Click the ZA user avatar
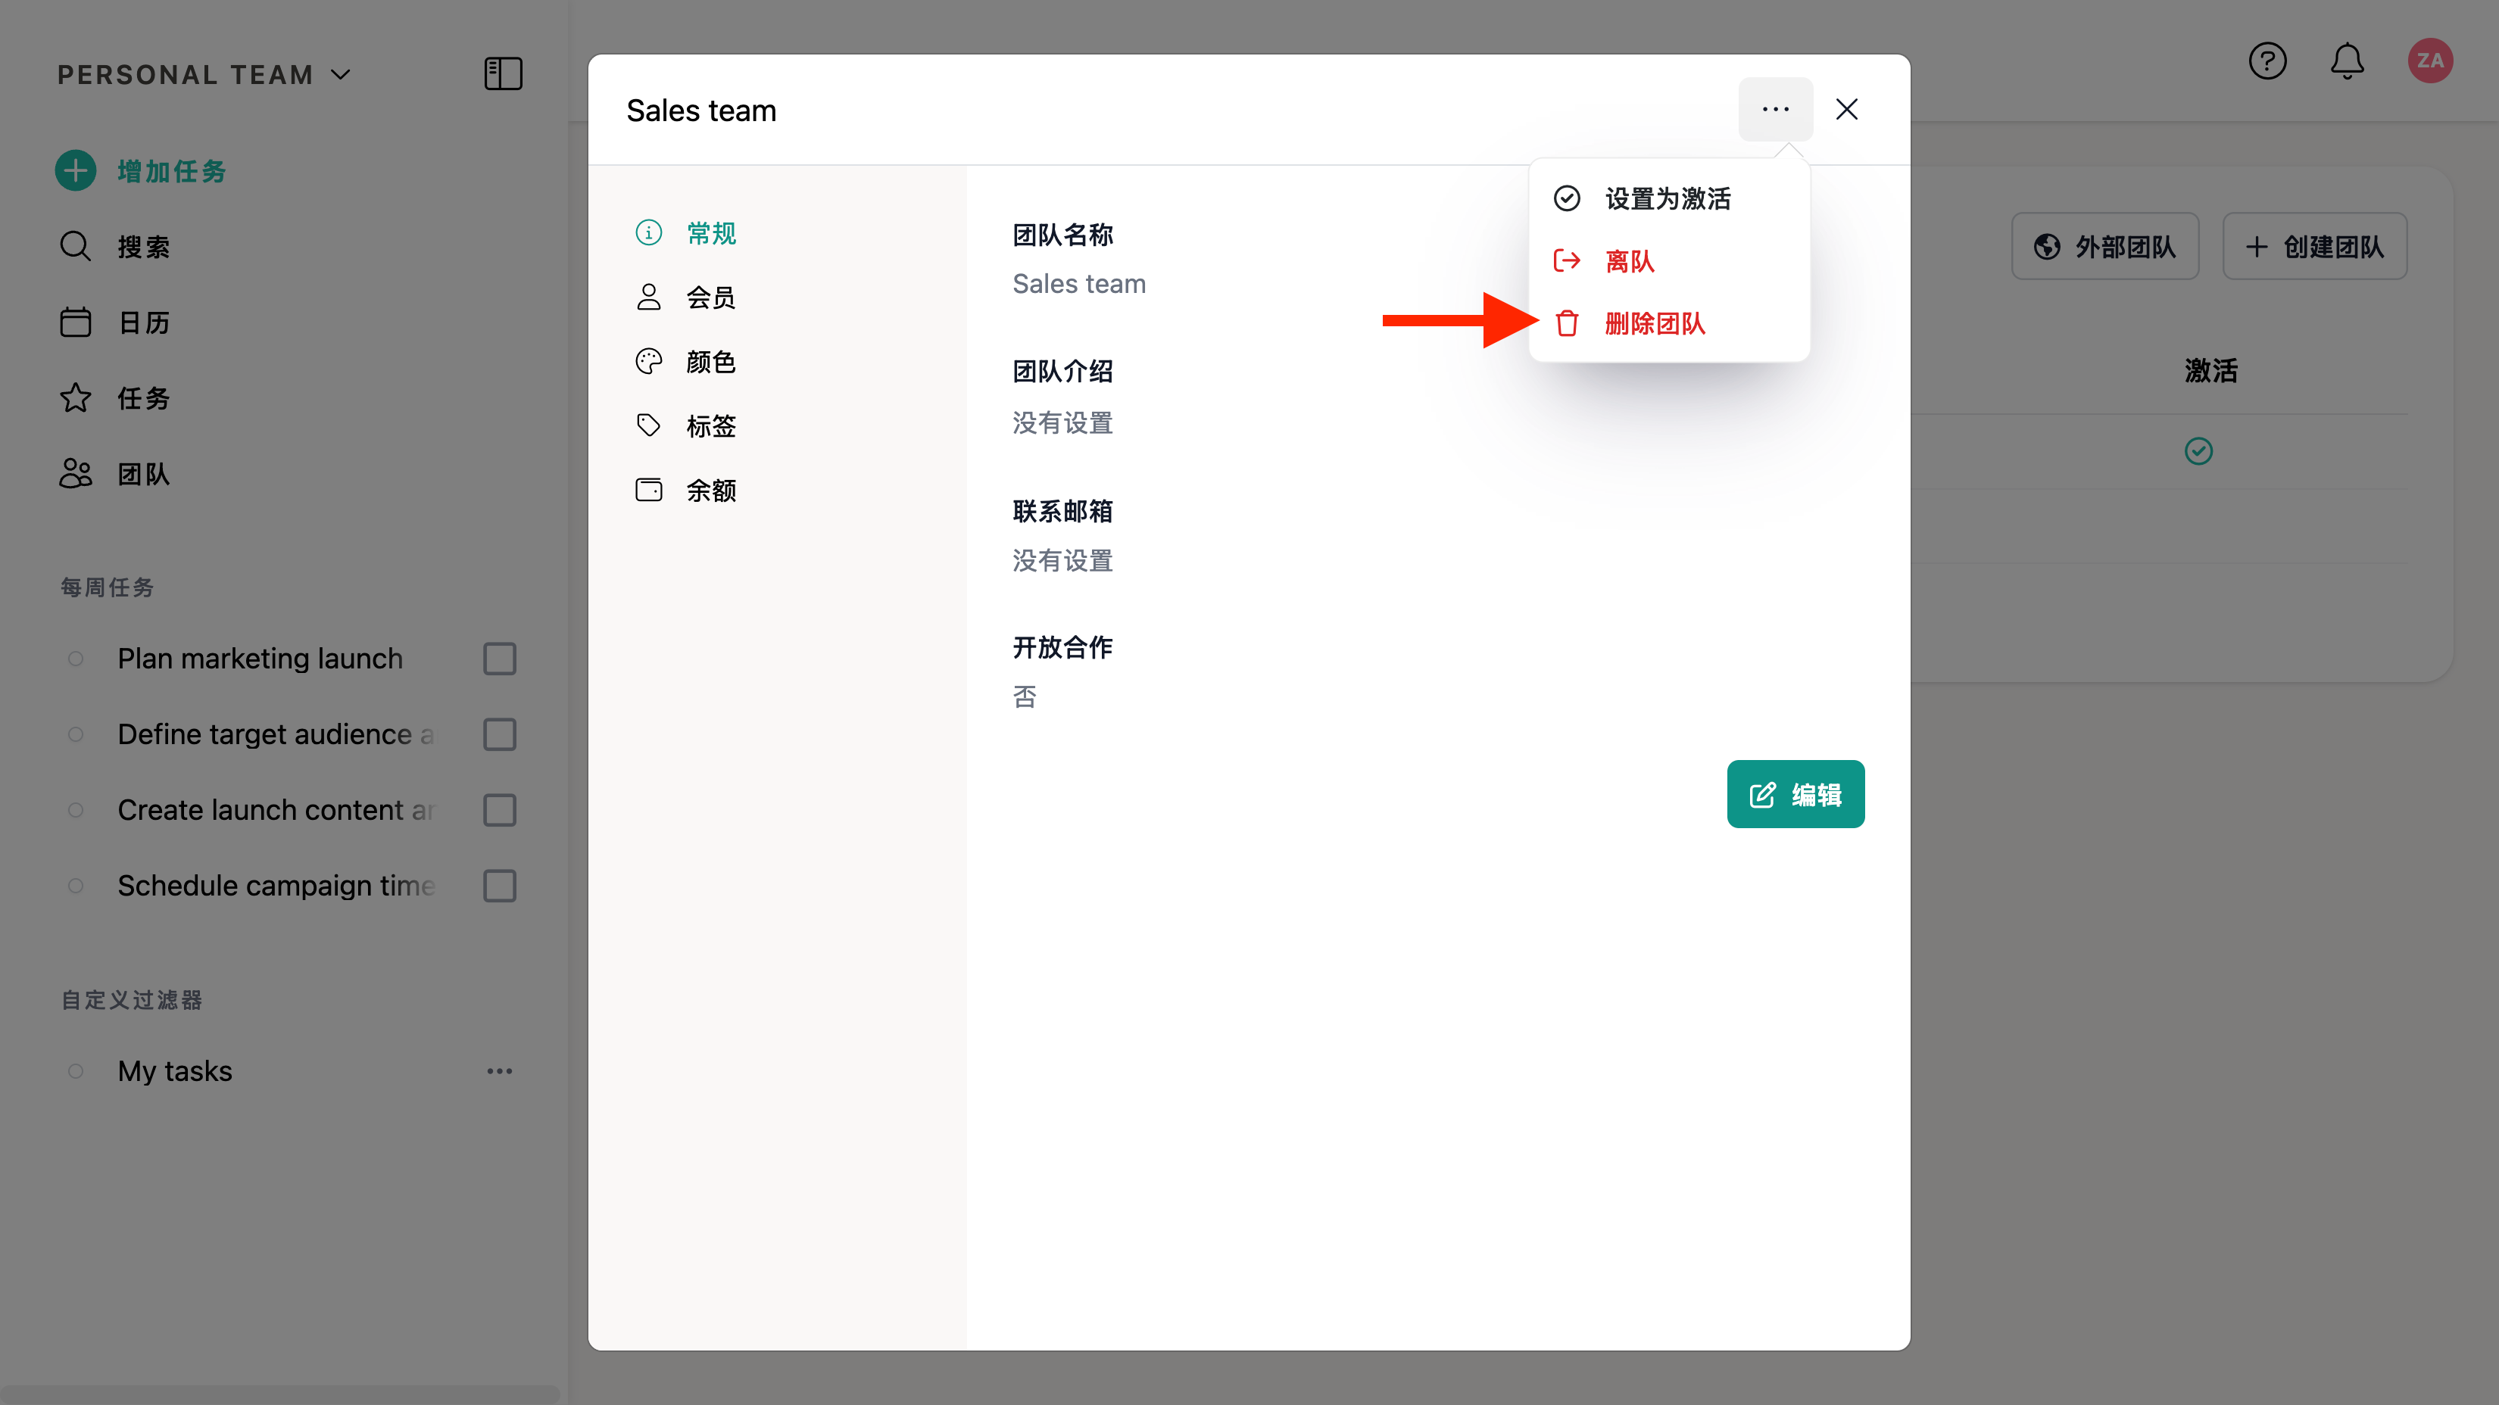The height and width of the screenshot is (1405, 2499). (x=2429, y=61)
